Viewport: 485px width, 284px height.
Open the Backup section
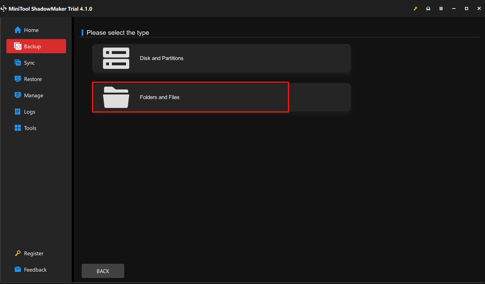point(36,46)
